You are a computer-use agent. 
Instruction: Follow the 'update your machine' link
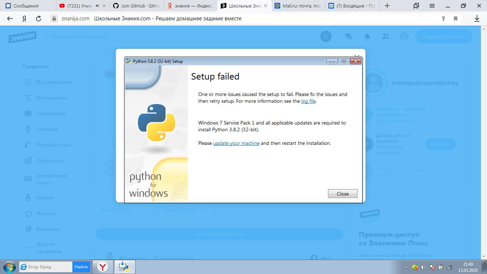click(x=236, y=143)
